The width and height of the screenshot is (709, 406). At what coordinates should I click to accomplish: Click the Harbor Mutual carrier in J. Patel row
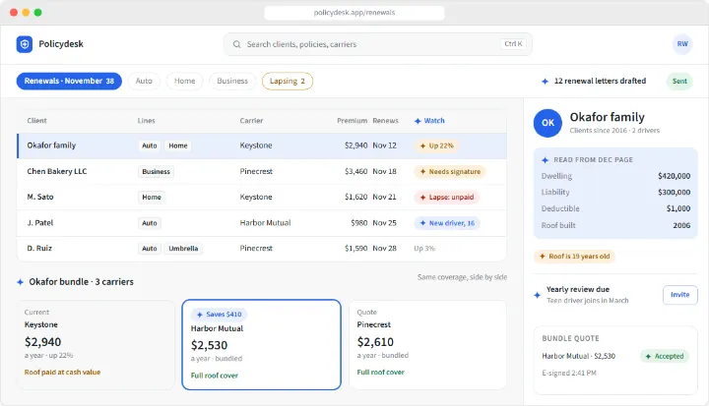[266, 223]
